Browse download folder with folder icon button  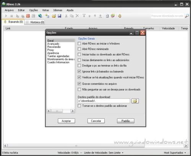coord(135,101)
